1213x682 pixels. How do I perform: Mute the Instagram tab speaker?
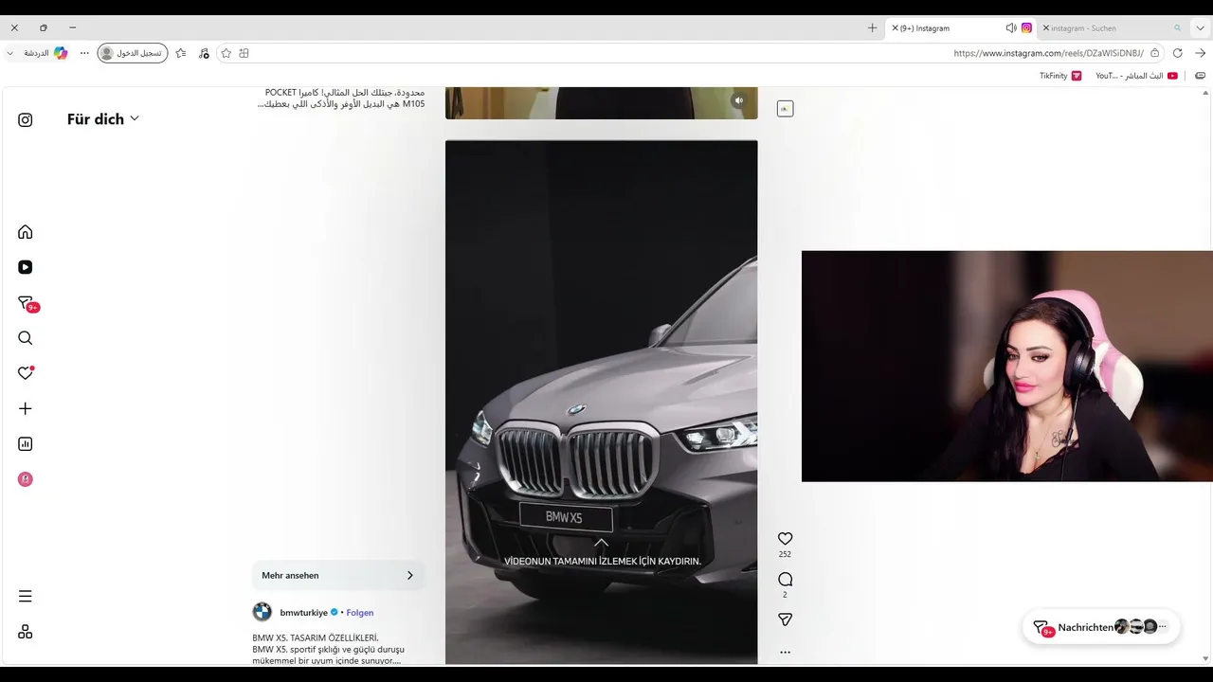point(1011,28)
